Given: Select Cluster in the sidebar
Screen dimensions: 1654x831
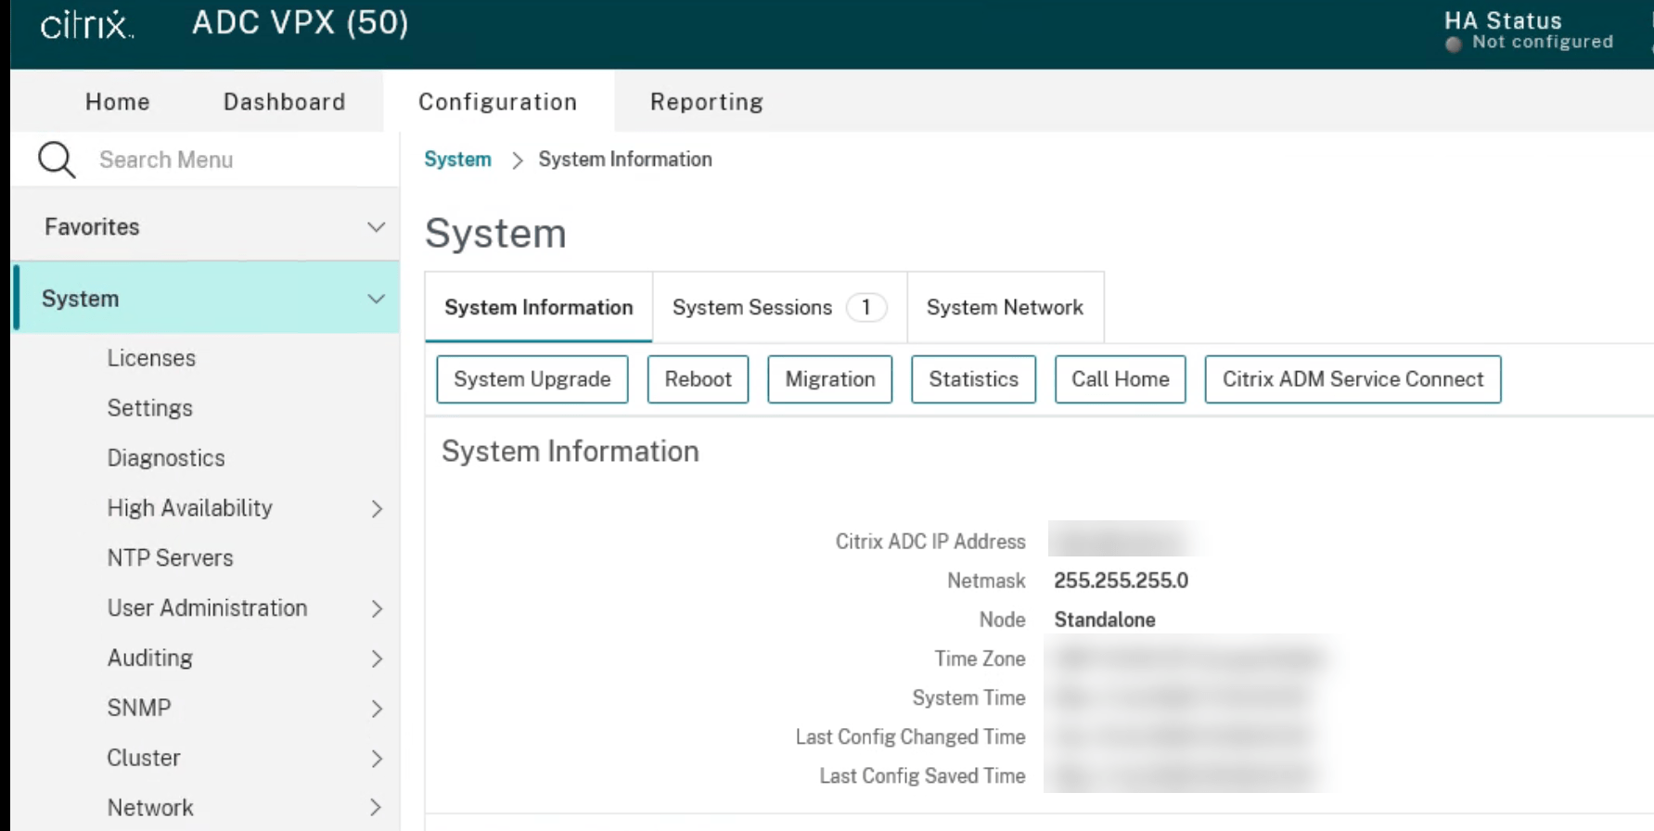Looking at the screenshot, I should [x=144, y=759].
